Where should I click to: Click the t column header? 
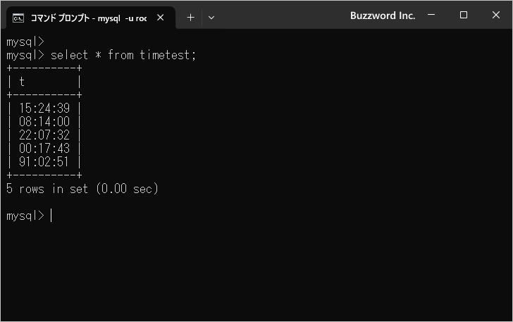[23, 82]
